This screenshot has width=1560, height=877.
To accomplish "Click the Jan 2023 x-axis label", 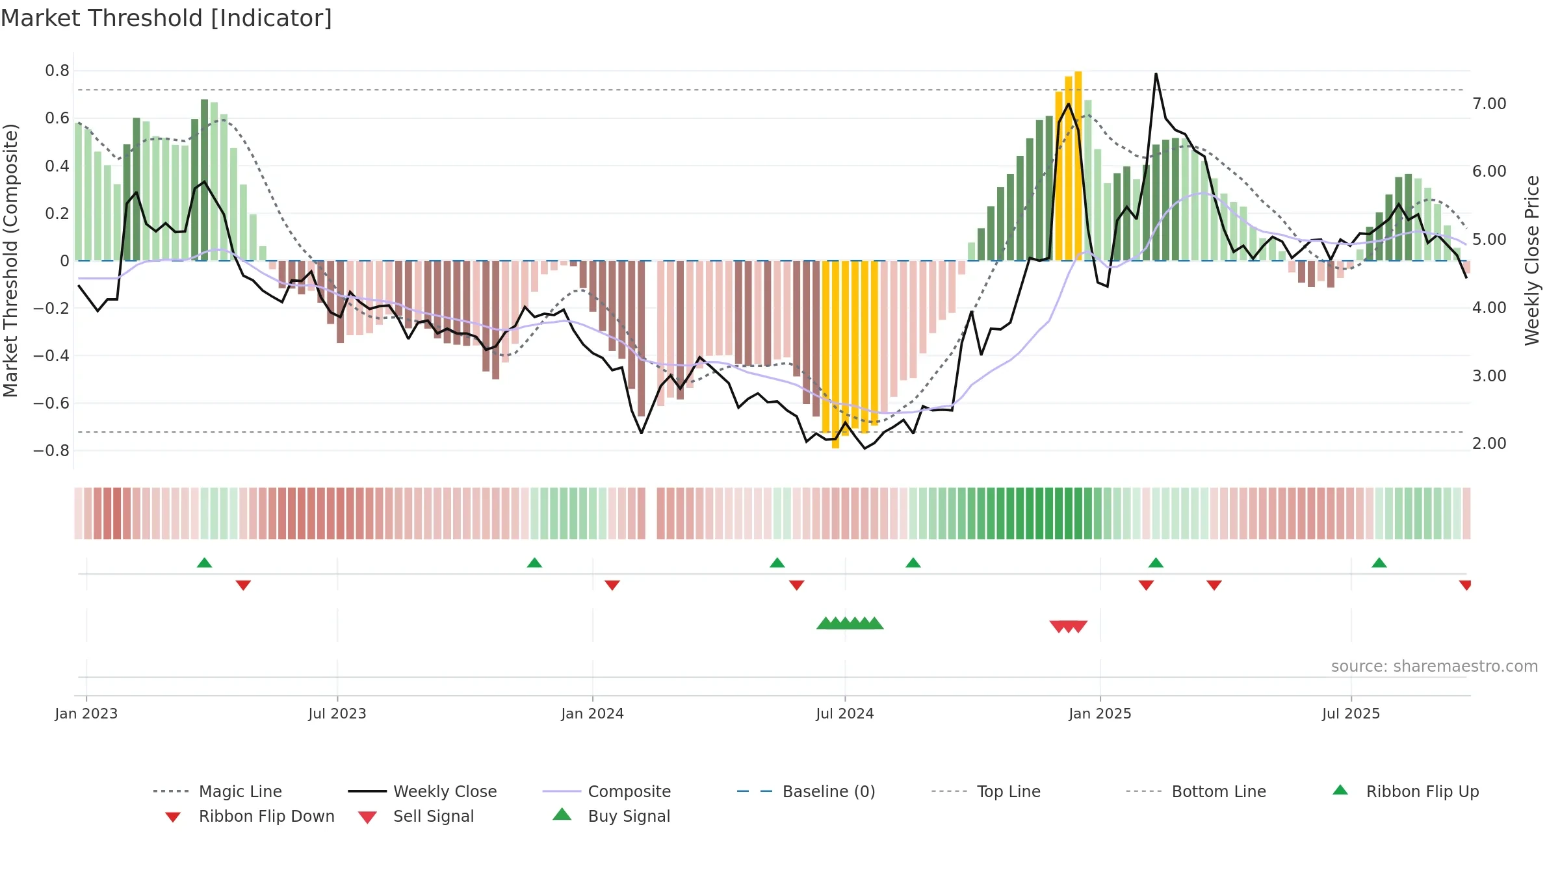I will pos(86,714).
